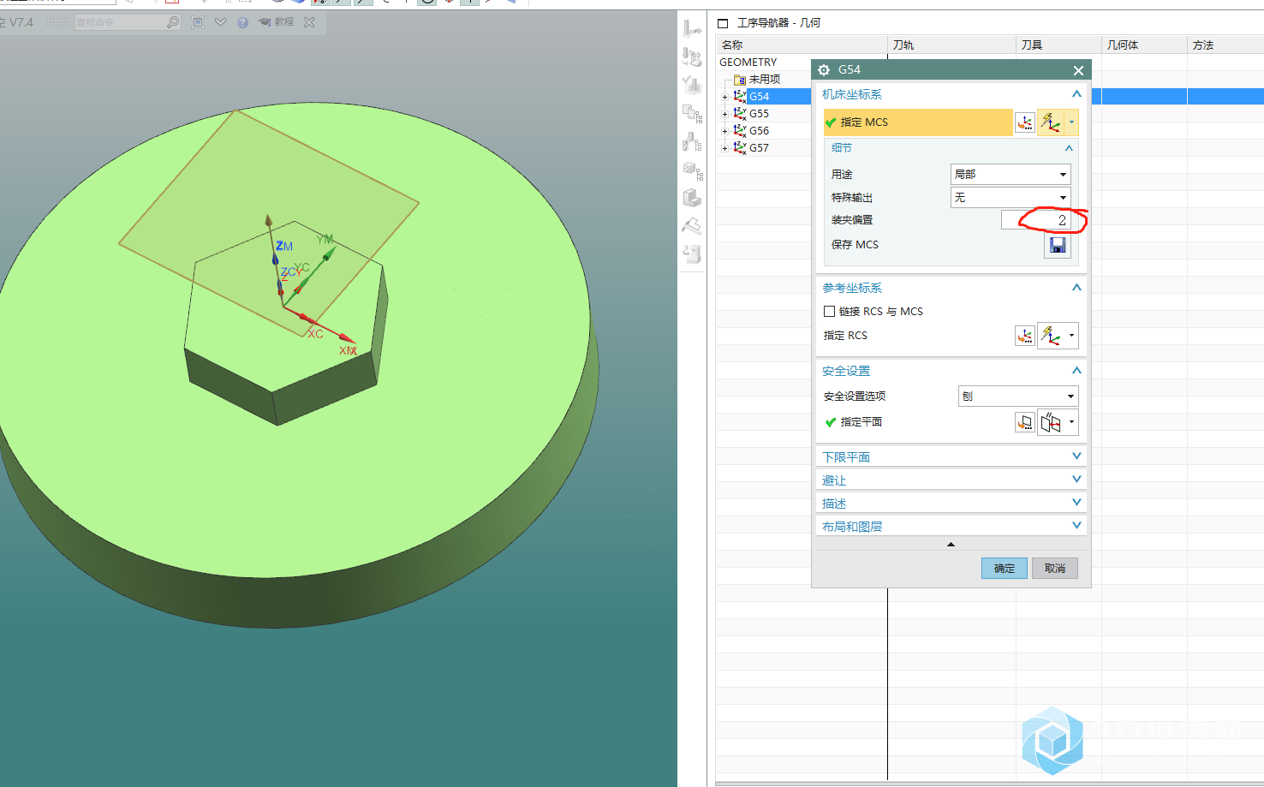Collapse the 细节 subsection
This screenshot has height=787, width=1264.
1069,148
